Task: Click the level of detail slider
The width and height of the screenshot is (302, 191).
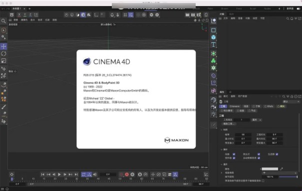Action: 288,177
